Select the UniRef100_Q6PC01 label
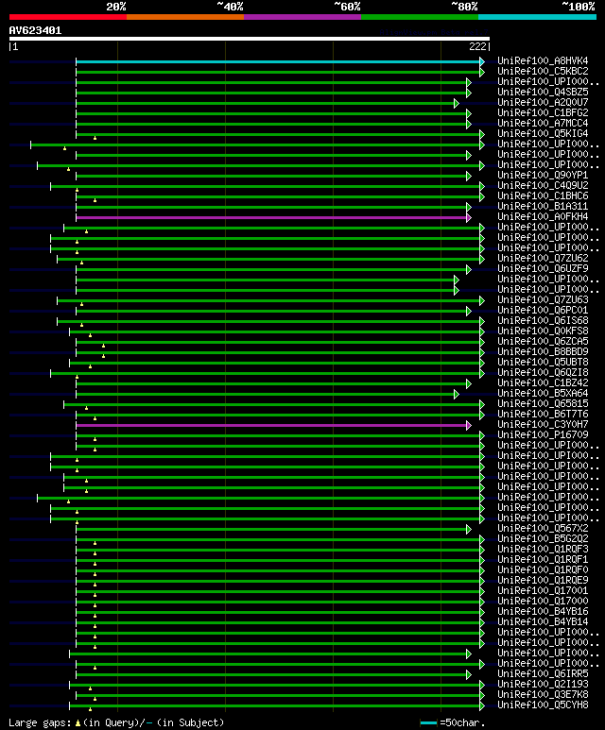605x730 pixels. [x=543, y=310]
